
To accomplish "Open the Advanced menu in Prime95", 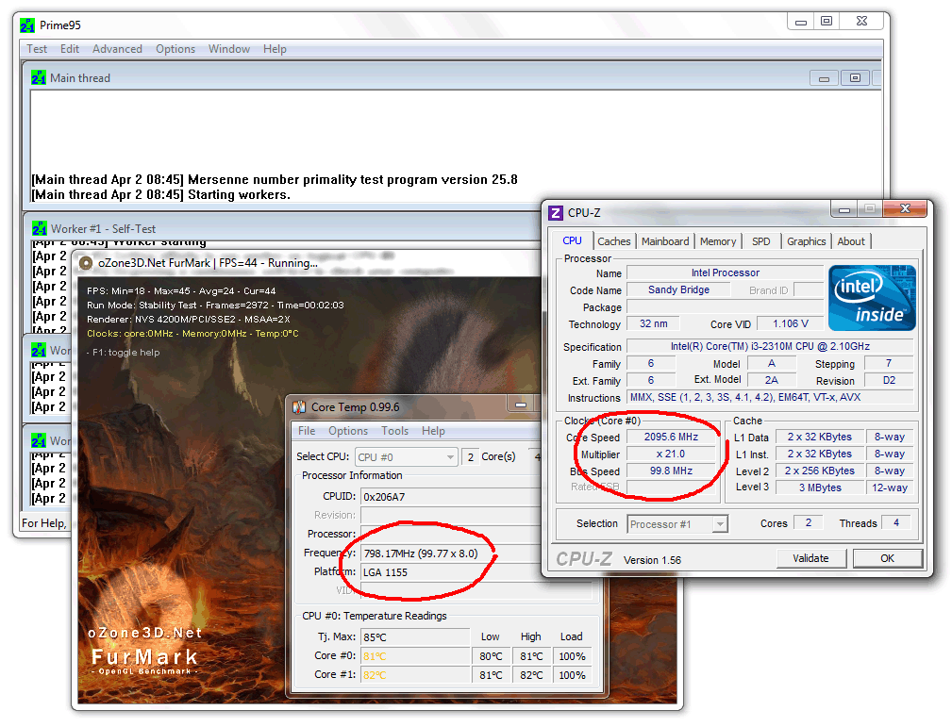I will pyautogui.click(x=117, y=49).
